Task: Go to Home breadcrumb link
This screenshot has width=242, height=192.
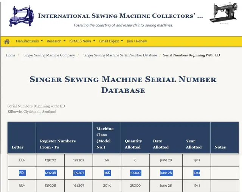Action: 10,55
